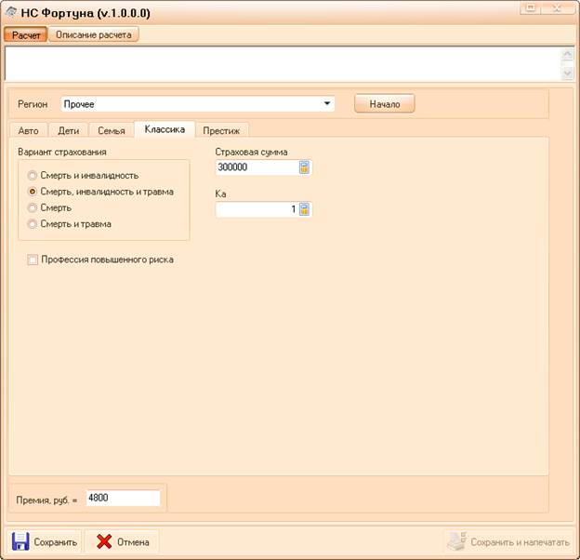Open the Дети tab
Screen dimensions: 580x560
pyautogui.click(x=68, y=130)
